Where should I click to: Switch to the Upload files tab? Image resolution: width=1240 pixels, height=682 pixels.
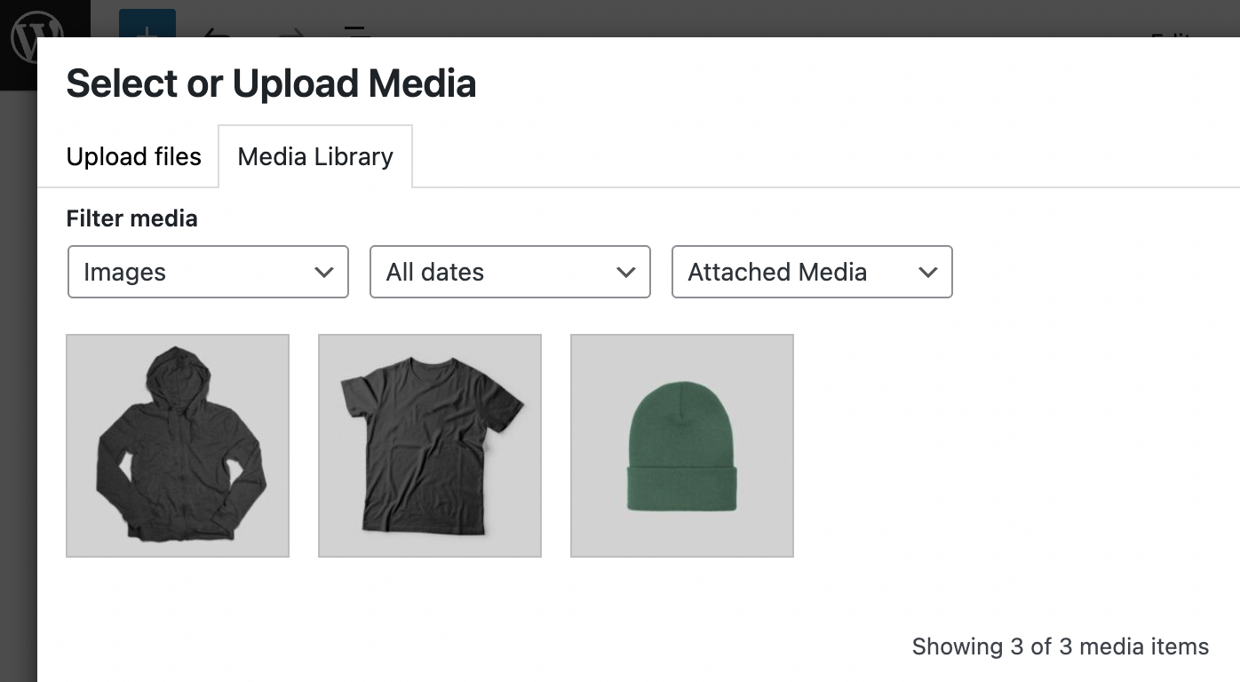pyautogui.click(x=134, y=157)
